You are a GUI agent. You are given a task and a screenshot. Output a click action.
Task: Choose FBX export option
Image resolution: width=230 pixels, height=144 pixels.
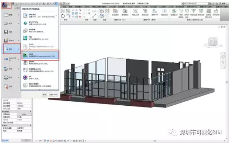[40, 38]
